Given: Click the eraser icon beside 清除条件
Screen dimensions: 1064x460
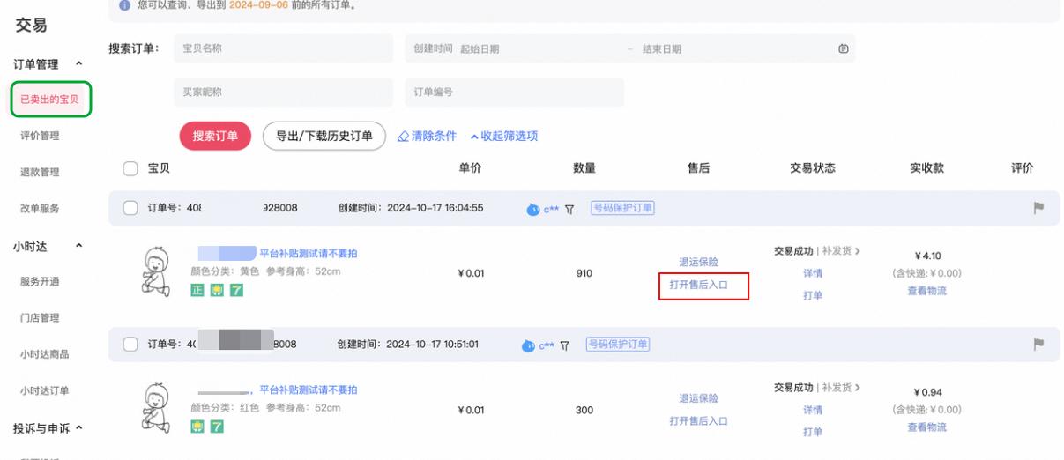Looking at the screenshot, I should [x=403, y=137].
